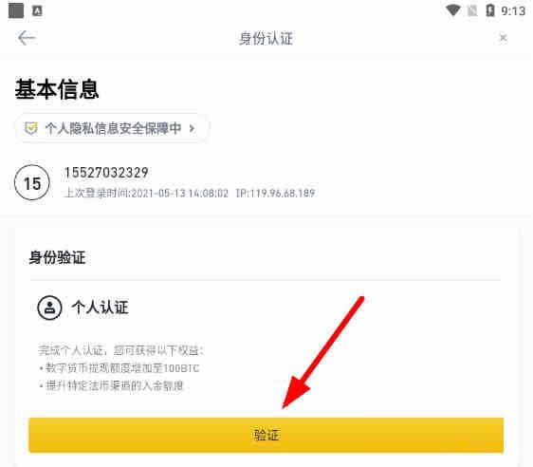Tap the battery status icon
The height and width of the screenshot is (467, 533).
(490, 10)
